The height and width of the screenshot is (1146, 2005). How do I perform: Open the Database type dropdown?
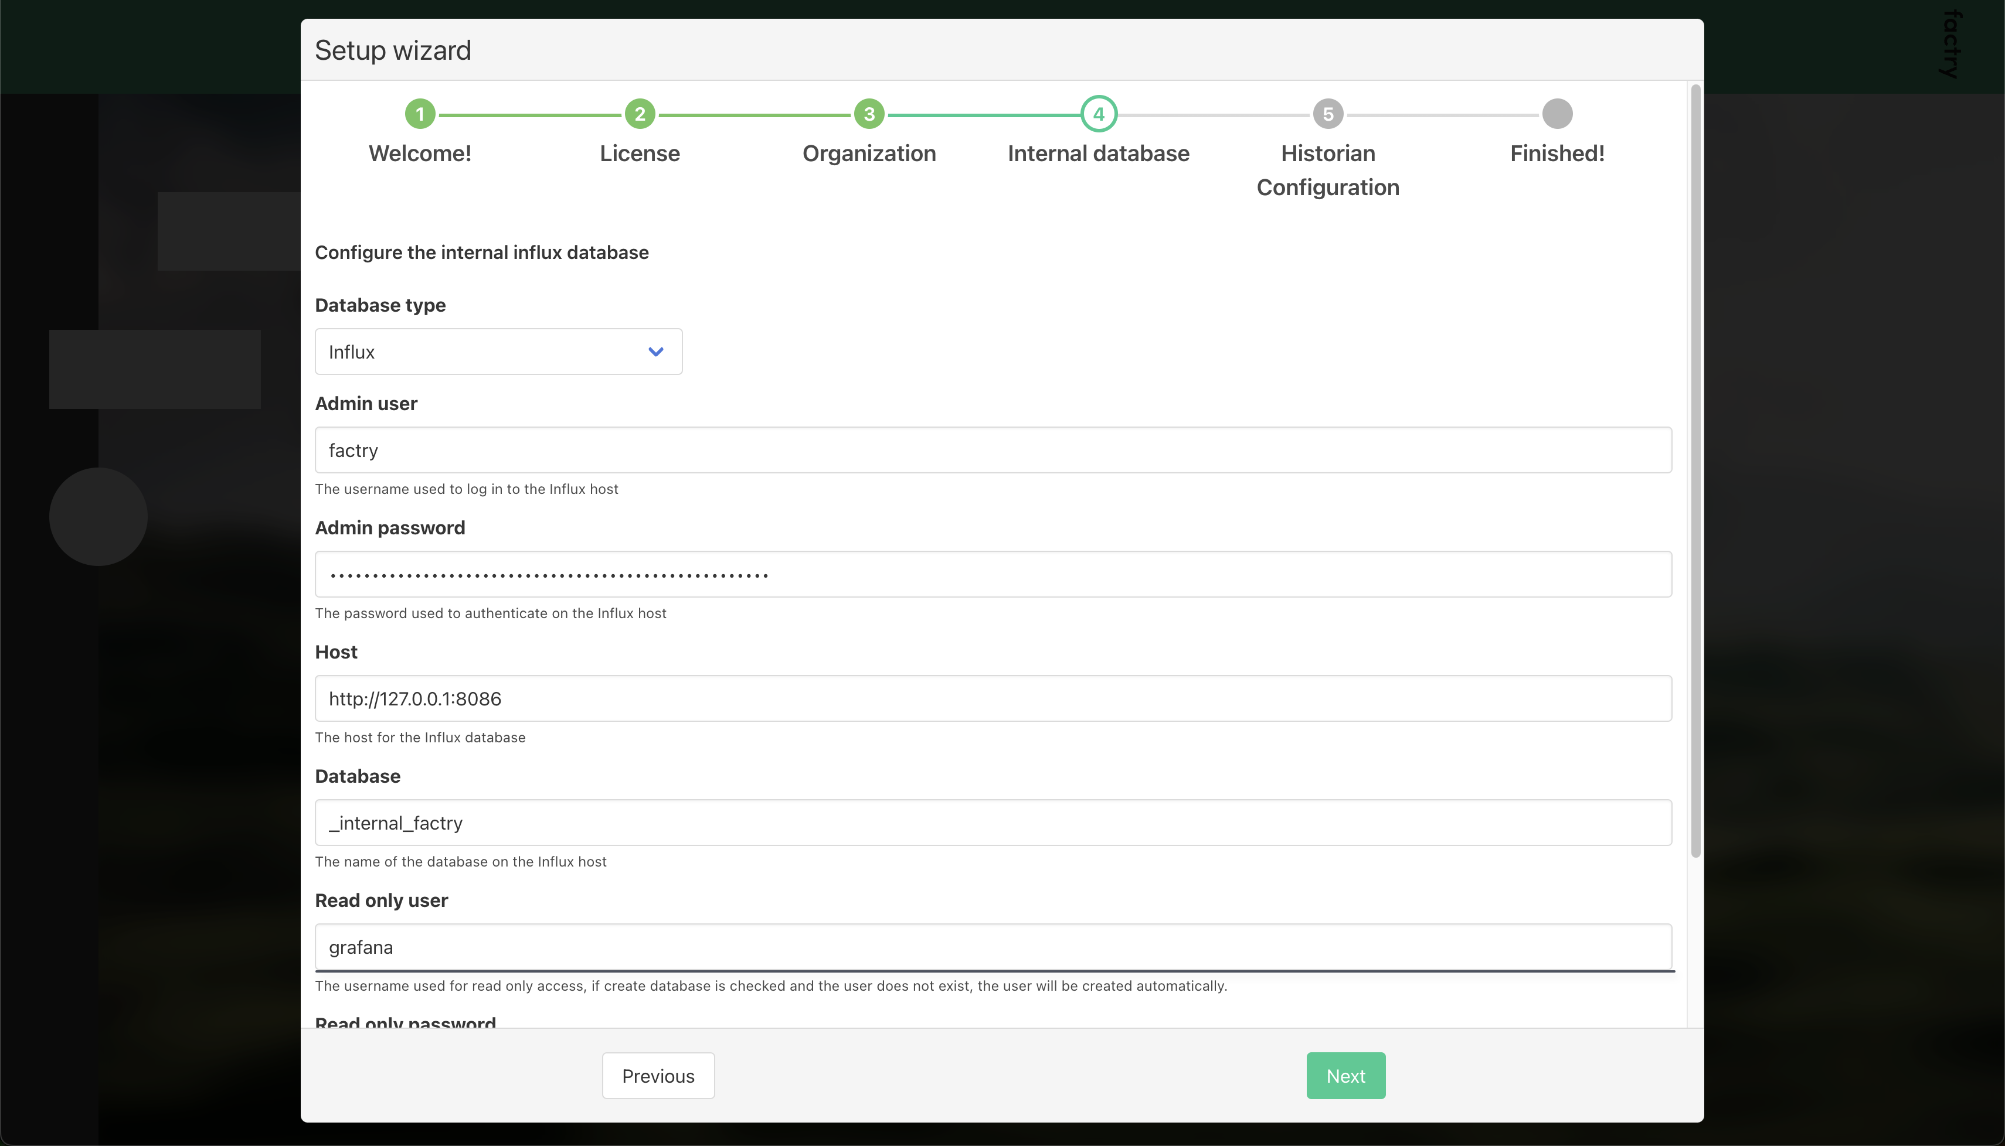pyautogui.click(x=498, y=352)
